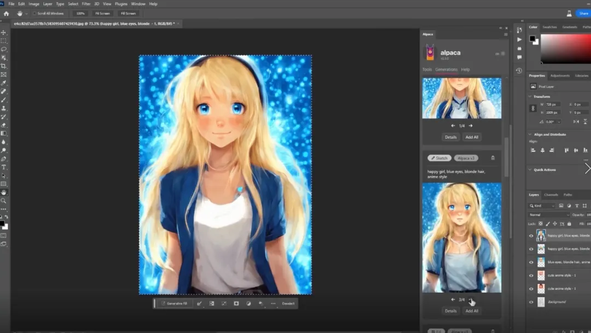The image size is (591, 333).
Task: Select the Gradient tool
Action: (4, 133)
